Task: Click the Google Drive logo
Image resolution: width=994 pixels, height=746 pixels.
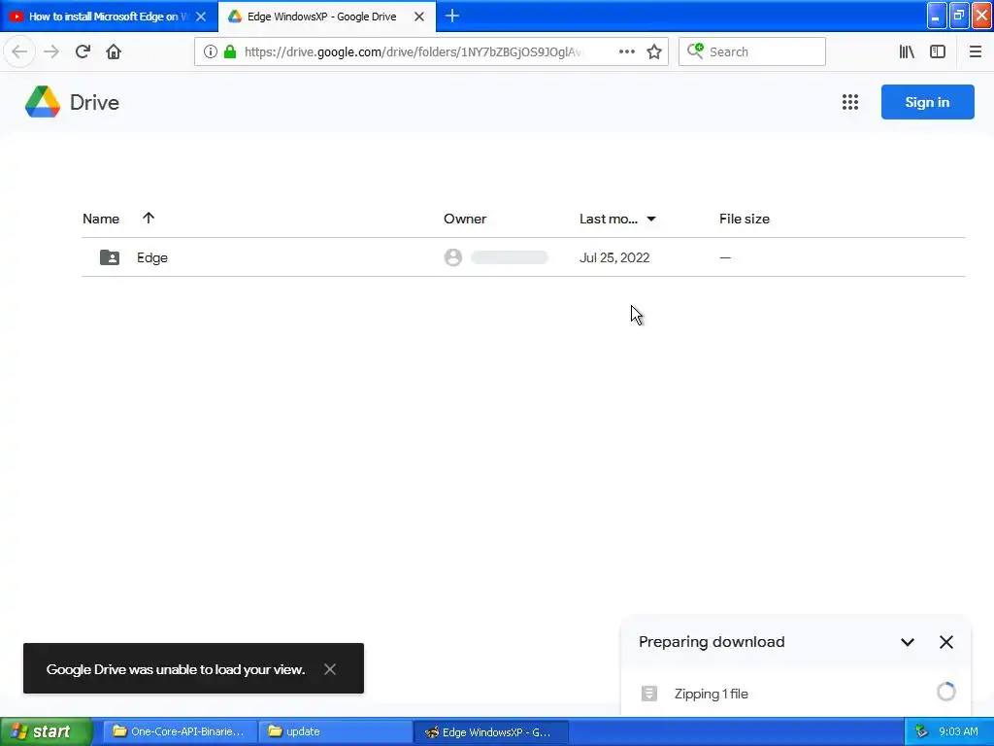Action: 43,101
